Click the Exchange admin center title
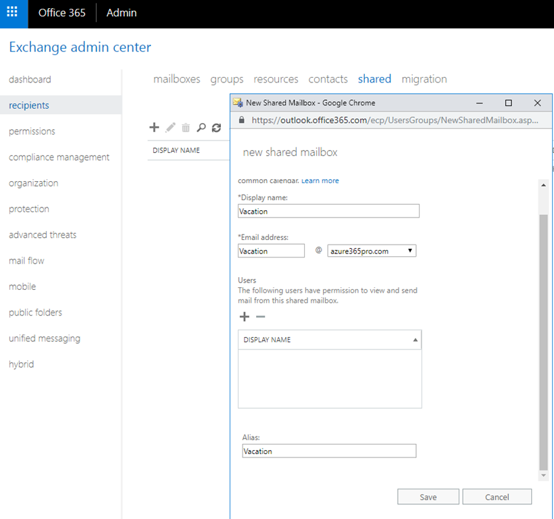 tap(80, 47)
